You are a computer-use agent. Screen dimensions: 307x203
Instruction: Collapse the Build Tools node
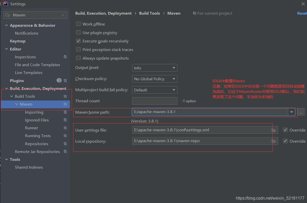click(x=12, y=96)
